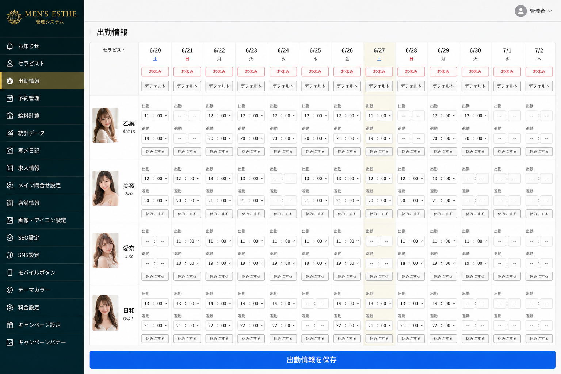This screenshot has height=374, width=561.
Task: Click the SEO設定 icon
Action: coord(10,238)
